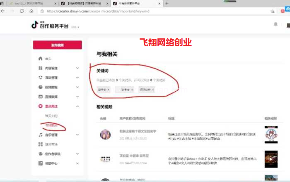Click the icon above 创作者学院 in sidebar
290x182 pixels.
(x=41, y=144)
